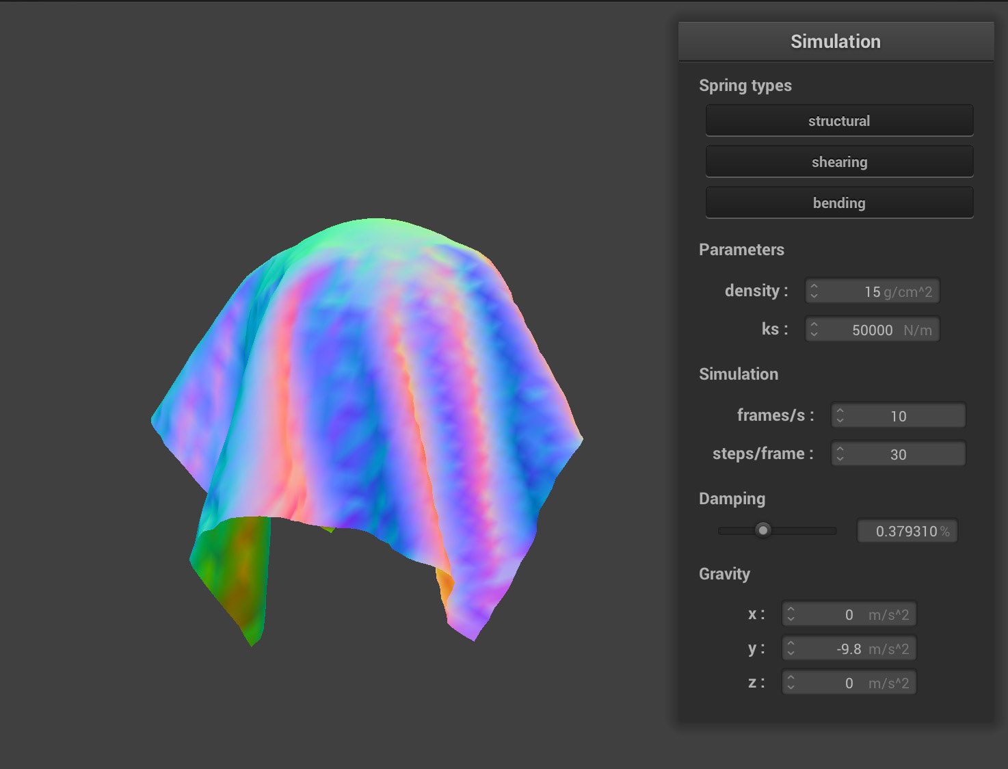
Task: Click the damping percentage field 0.379310
Action: (907, 531)
